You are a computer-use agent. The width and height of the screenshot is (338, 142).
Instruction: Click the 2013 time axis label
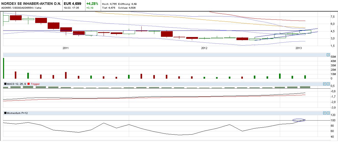[x=299, y=48]
